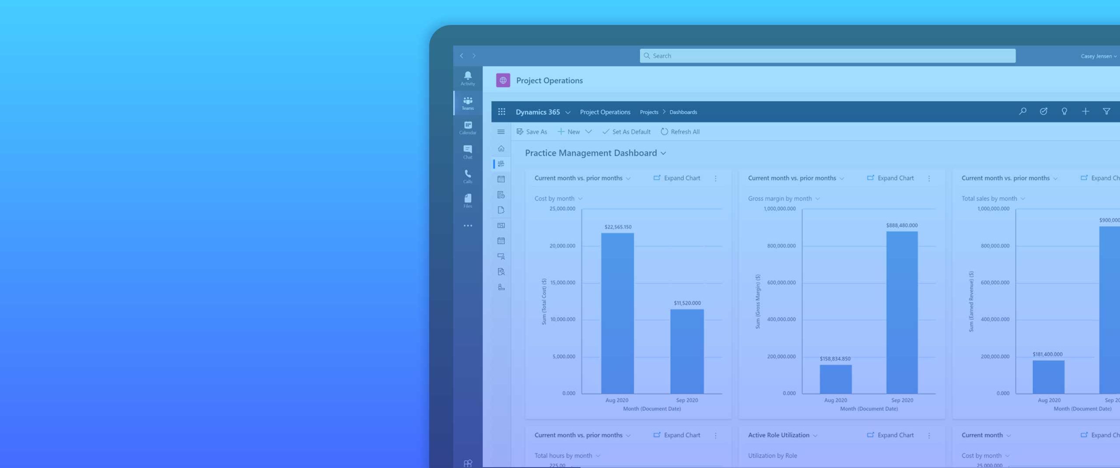This screenshot has width=1120, height=468.
Task: Show more apps via the ellipsis
Action: click(468, 226)
